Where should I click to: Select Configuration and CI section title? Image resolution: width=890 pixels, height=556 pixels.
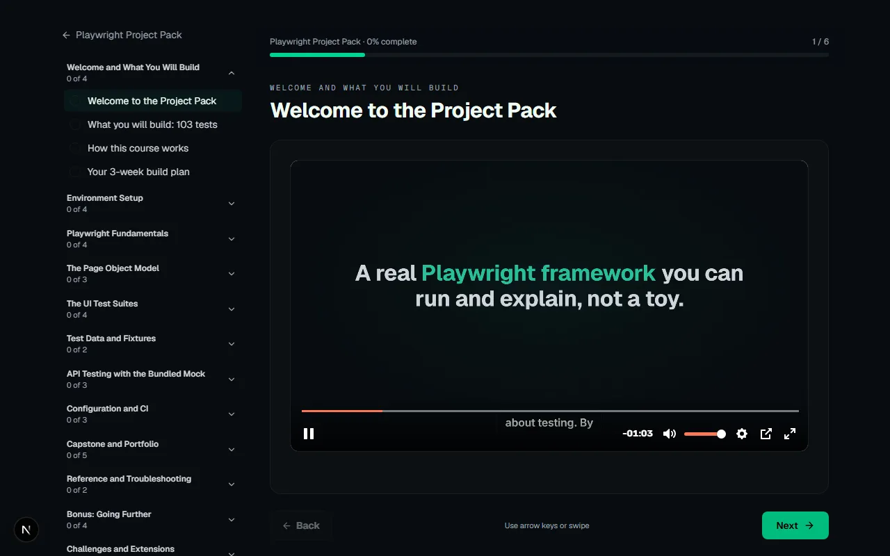coord(107,409)
